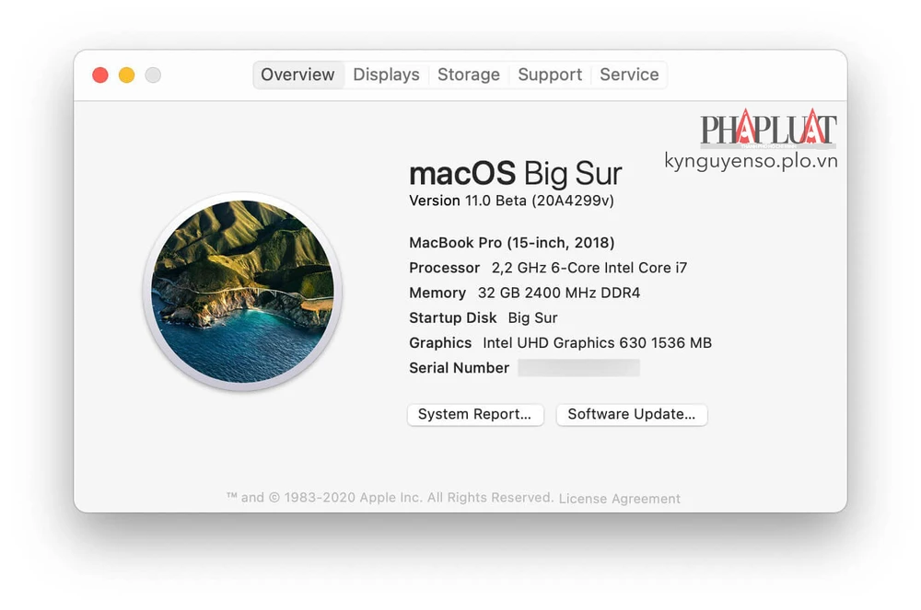Click the MacBook Pro model description
This screenshot has height=610, width=921.
(510, 243)
